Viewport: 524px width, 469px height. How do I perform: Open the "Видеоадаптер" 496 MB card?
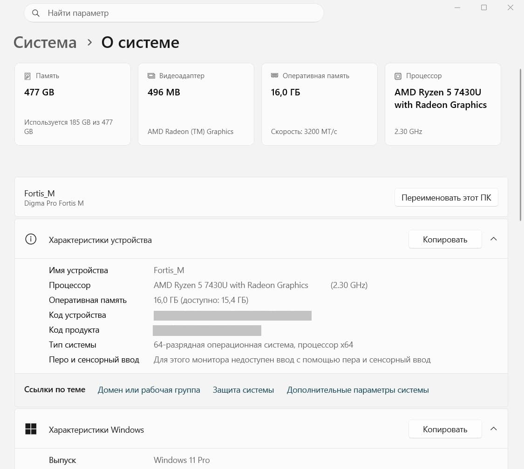point(196,104)
